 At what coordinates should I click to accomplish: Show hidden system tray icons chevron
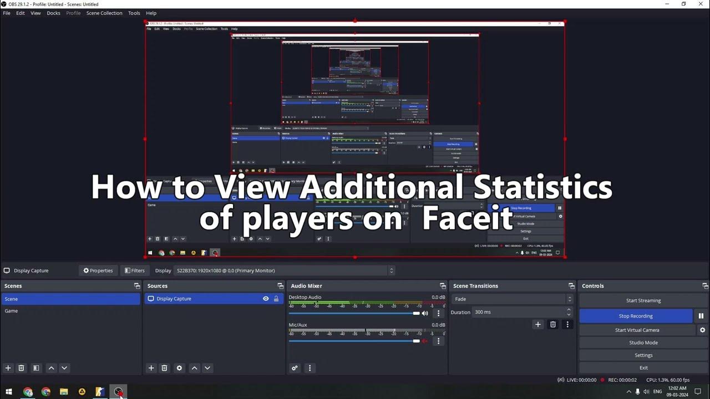pyautogui.click(x=628, y=392)
